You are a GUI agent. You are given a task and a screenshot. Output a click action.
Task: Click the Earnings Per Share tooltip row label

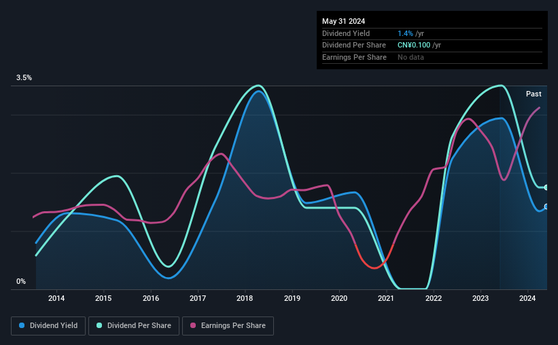(x=355, y=57)
